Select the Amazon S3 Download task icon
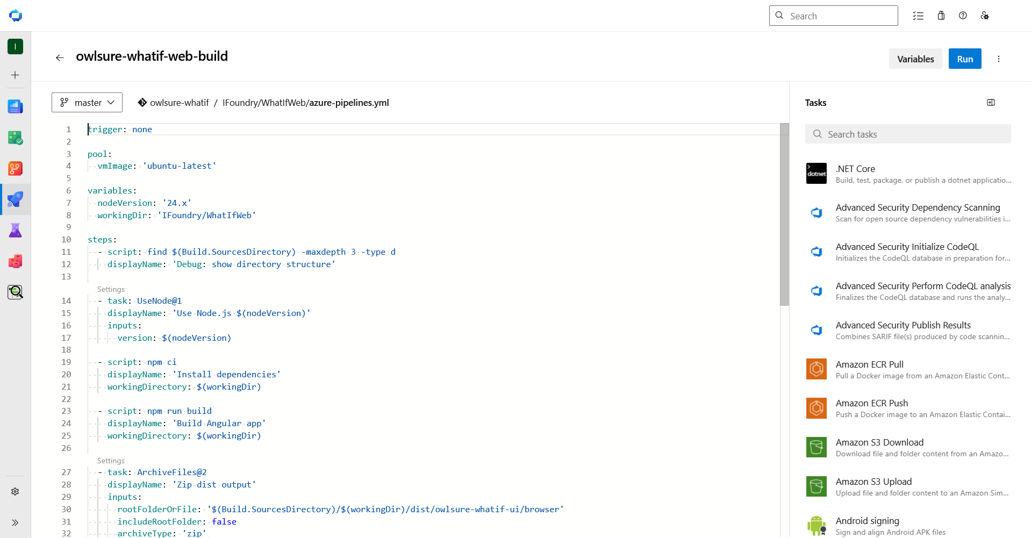 816,447
